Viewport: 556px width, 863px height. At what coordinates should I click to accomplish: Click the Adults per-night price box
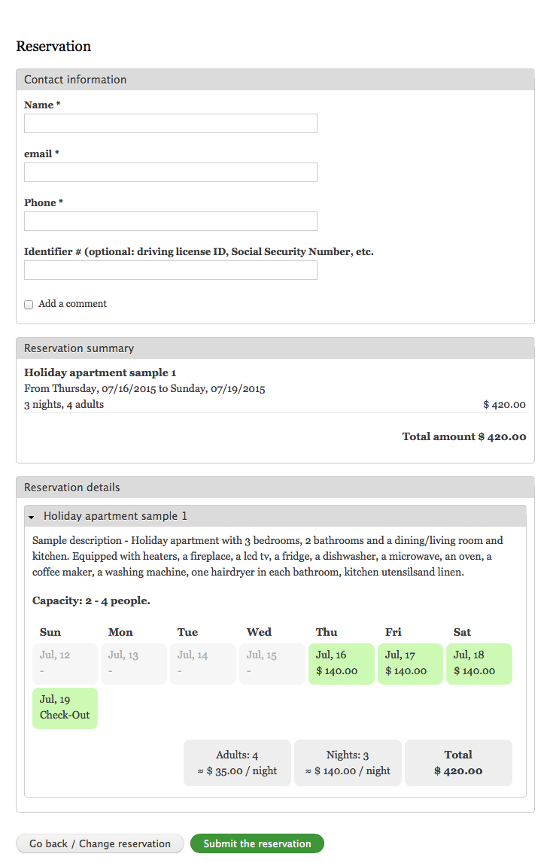237,762
